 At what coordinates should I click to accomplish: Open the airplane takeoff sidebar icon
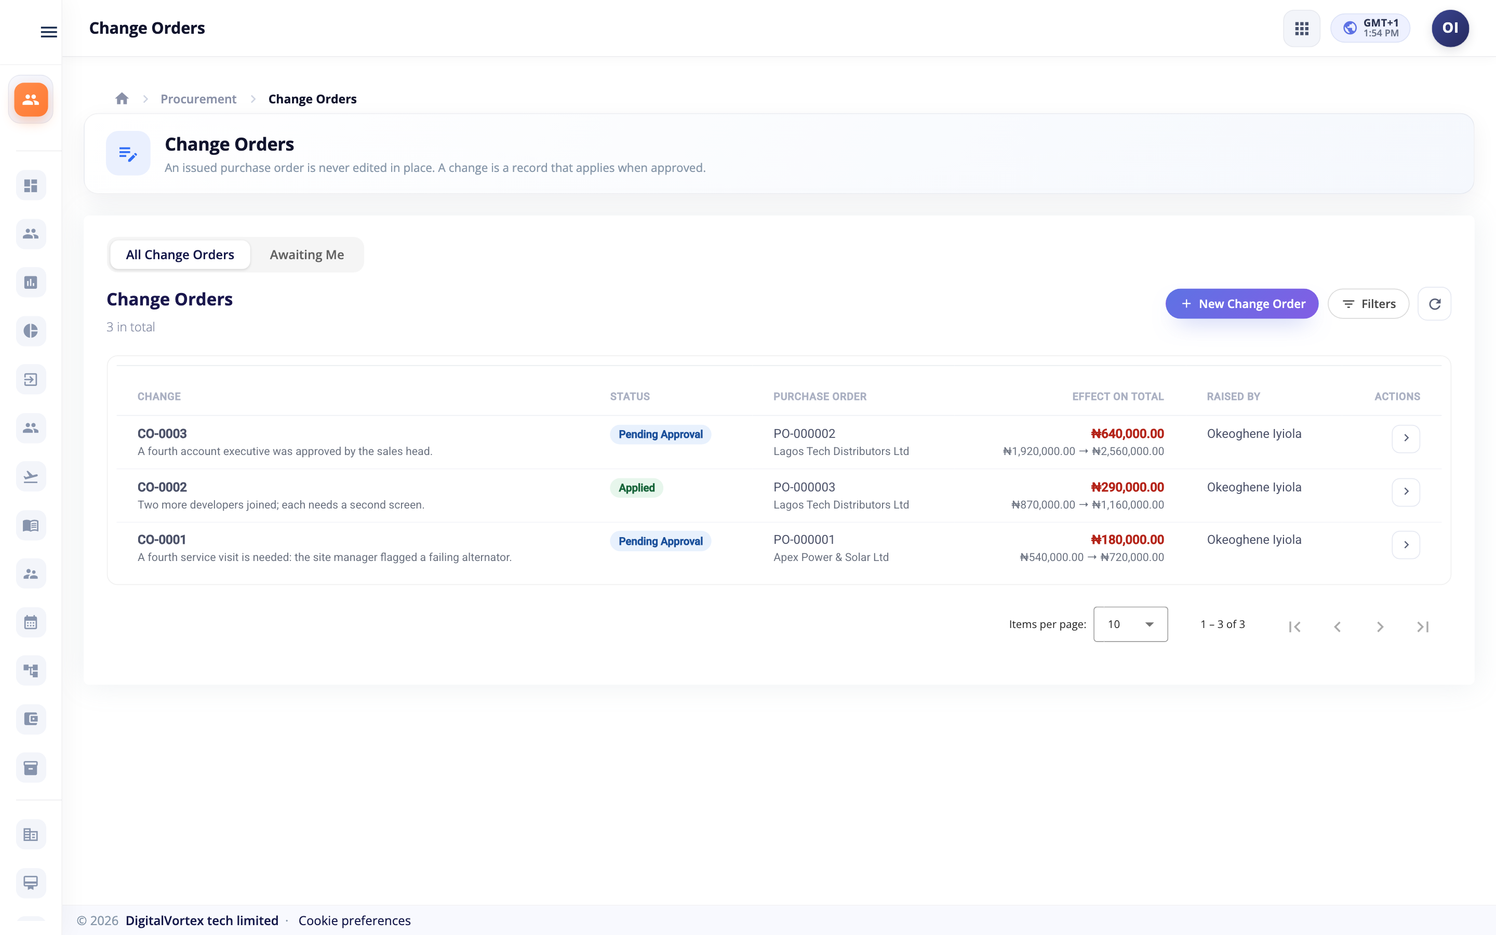(31, 477)
